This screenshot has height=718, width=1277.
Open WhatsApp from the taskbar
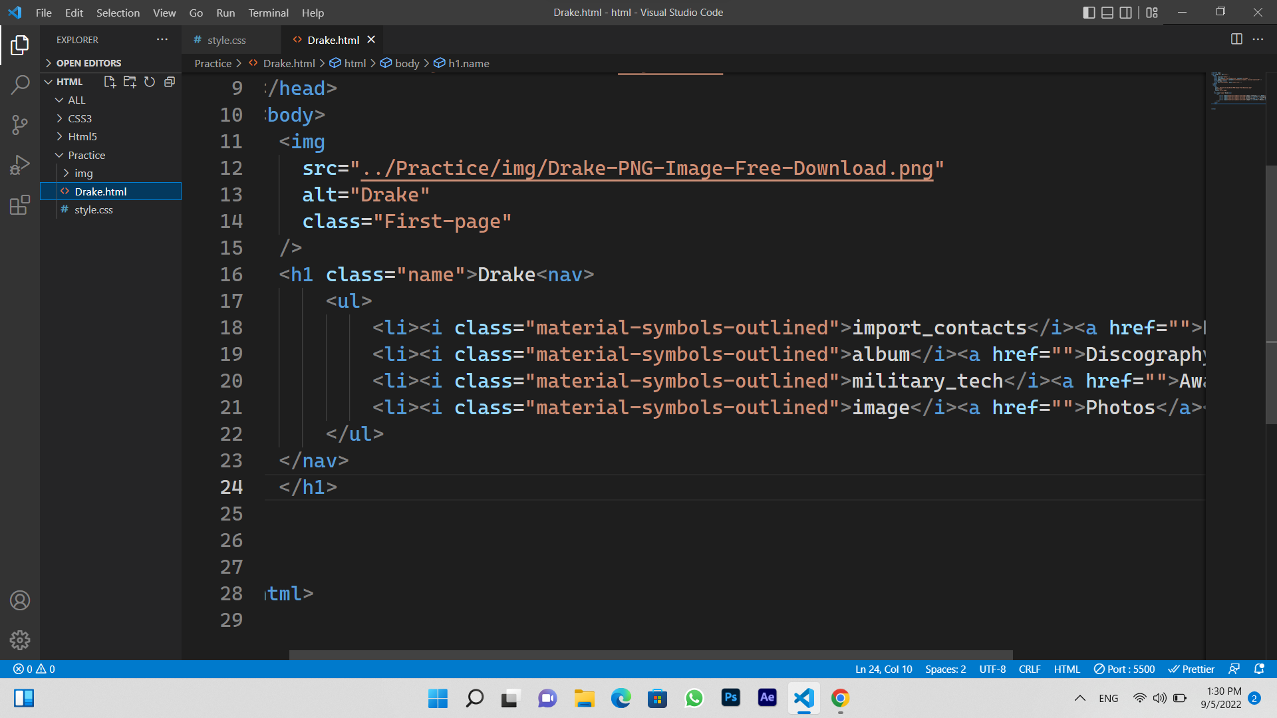coord(694,698)
